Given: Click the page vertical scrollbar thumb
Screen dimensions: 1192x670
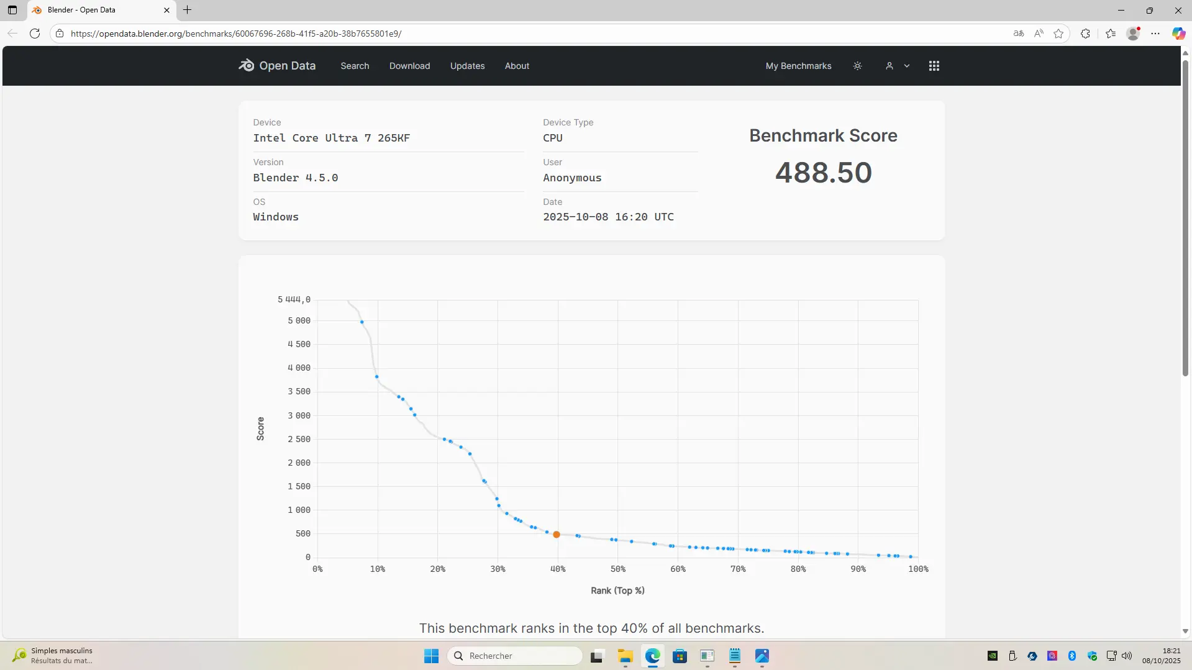Looking at the screenshot, I should [1185, 217].
